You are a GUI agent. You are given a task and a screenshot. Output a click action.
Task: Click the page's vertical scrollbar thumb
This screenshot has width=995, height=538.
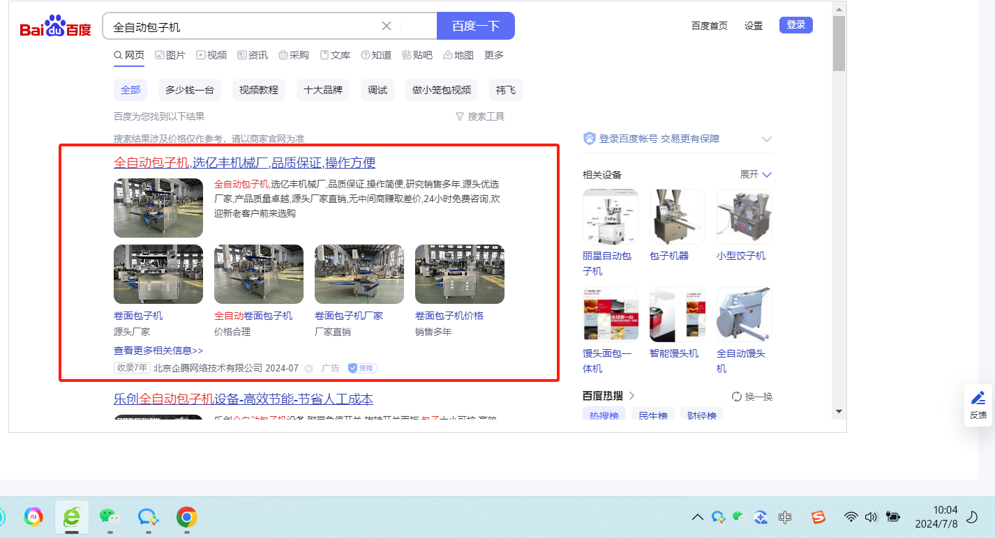[x=839, y=43]
